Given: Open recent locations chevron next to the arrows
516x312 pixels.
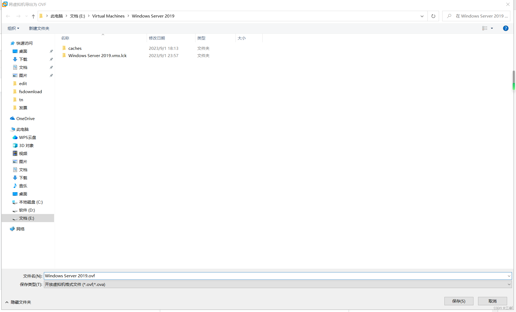Looking at the screenshot, I should [26, 16].
